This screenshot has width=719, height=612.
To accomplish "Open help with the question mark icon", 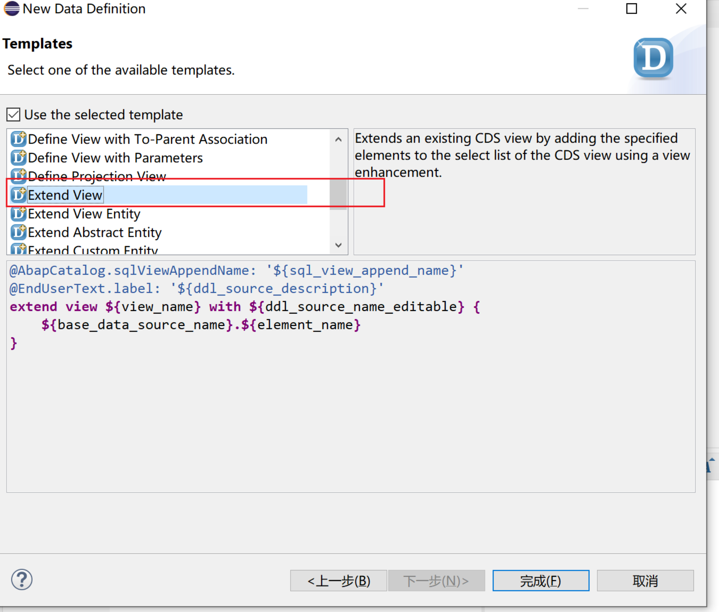I will (x=22, y=580).
